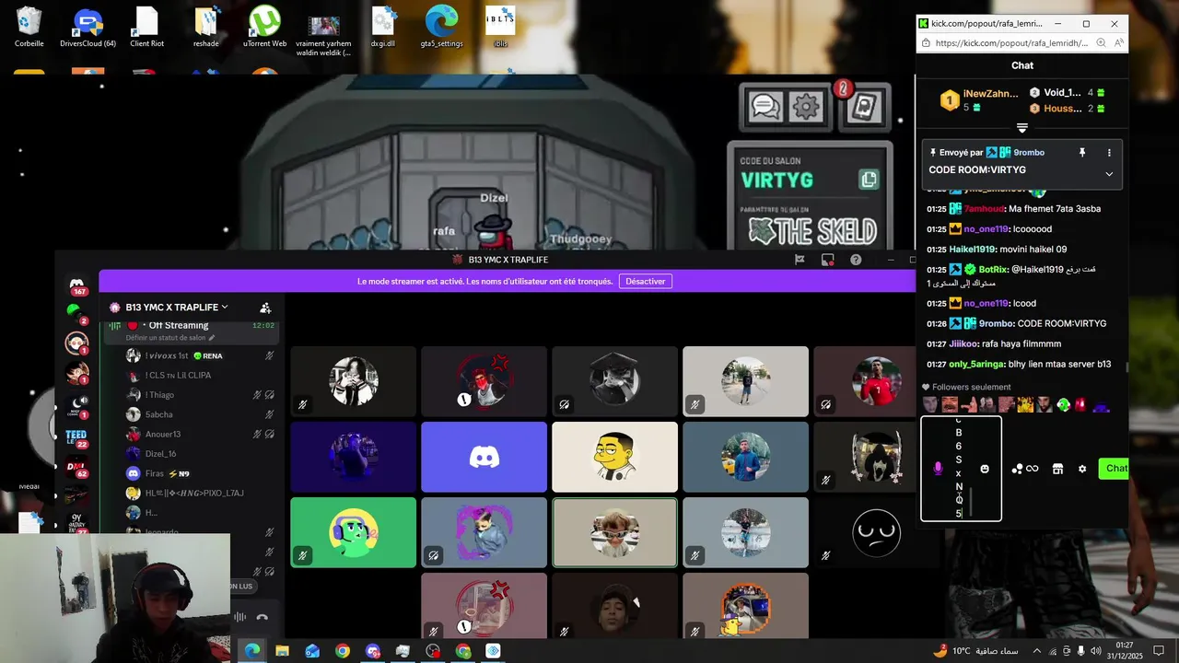Viewport: 1179px width, 663px height.
Task: Open the Among Us card icon with red badge
Action: click(865, 108)
